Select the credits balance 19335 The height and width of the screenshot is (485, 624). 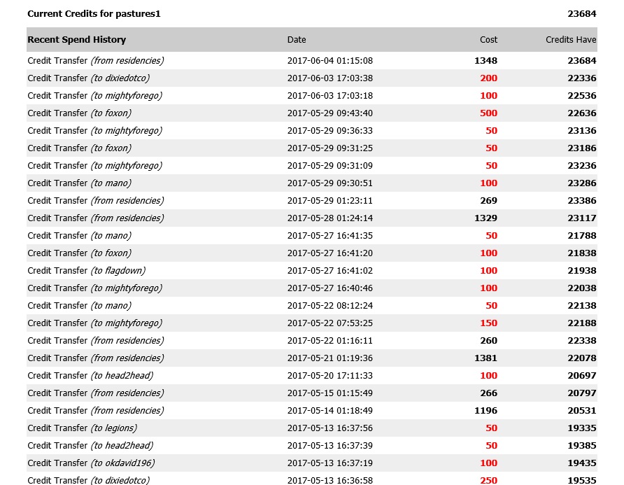(581, 428)
